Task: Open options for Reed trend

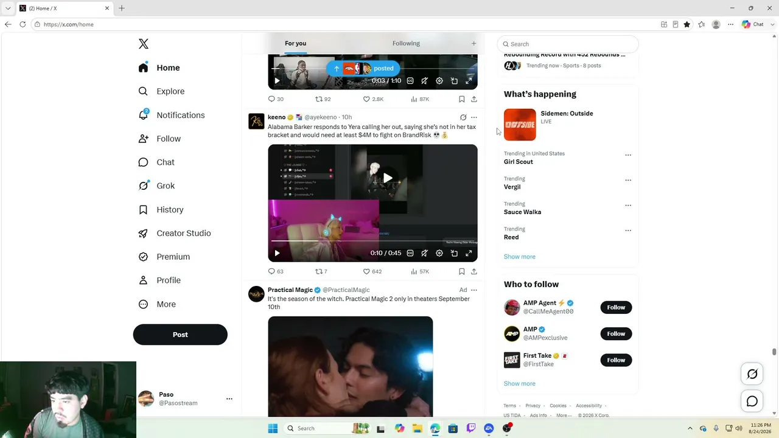Action: [x=628, y=231]
